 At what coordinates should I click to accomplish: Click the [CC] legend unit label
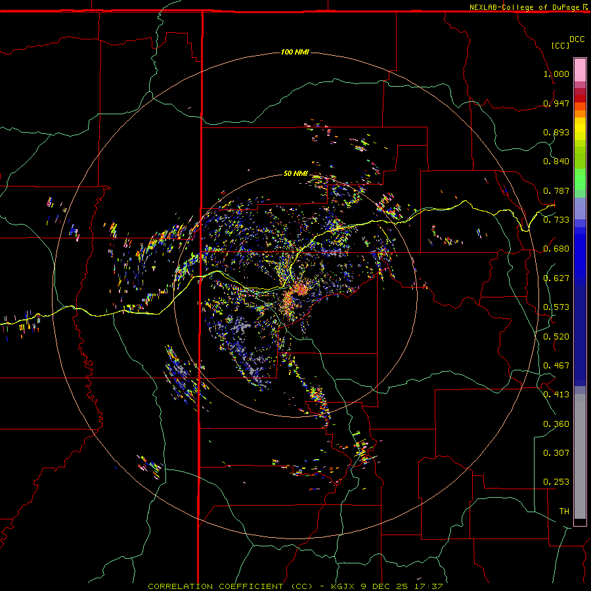click(560, 45)
